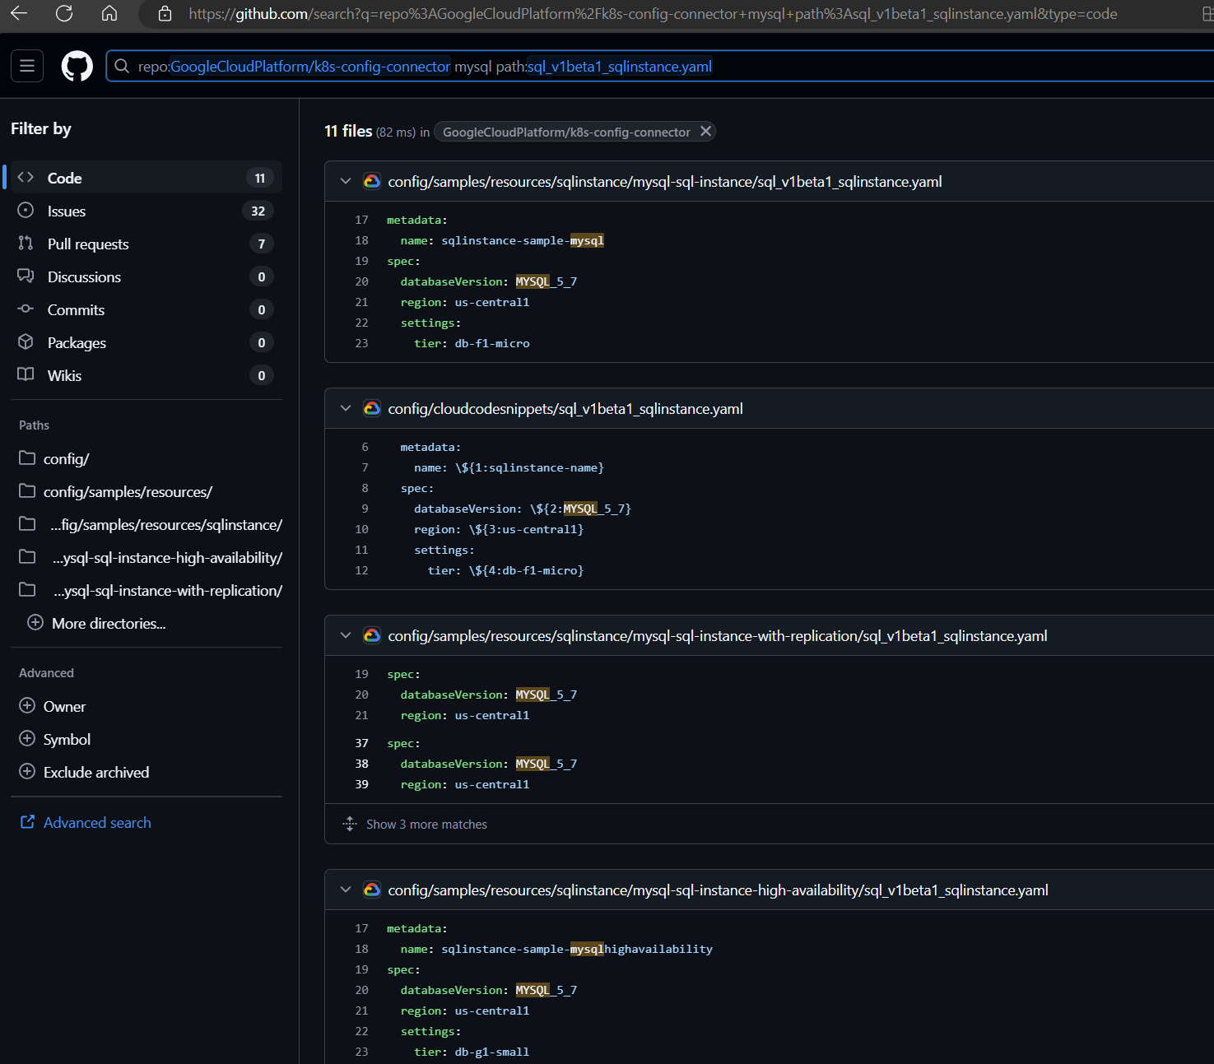View site info via the padlock icon
The image size is (1214, 1064).
165,13
